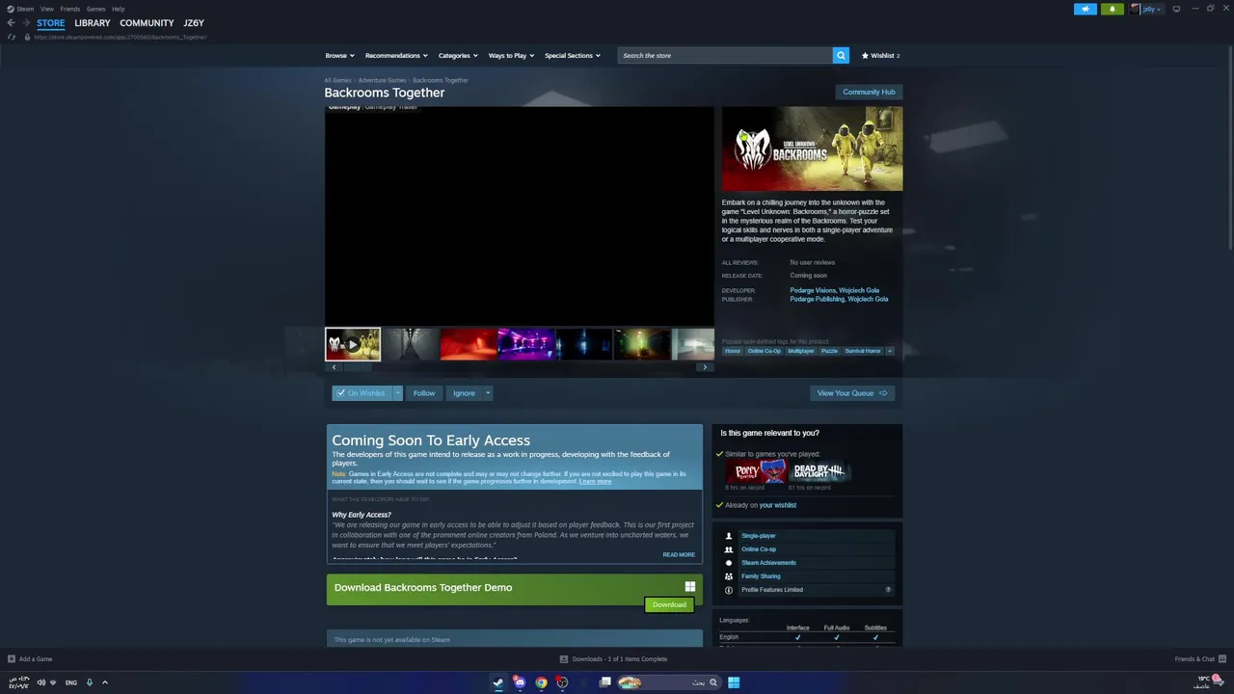The height and width of the screenshot is (694, 1234).
Task: Toggle Follow for this game
Action: click(424, 393)
